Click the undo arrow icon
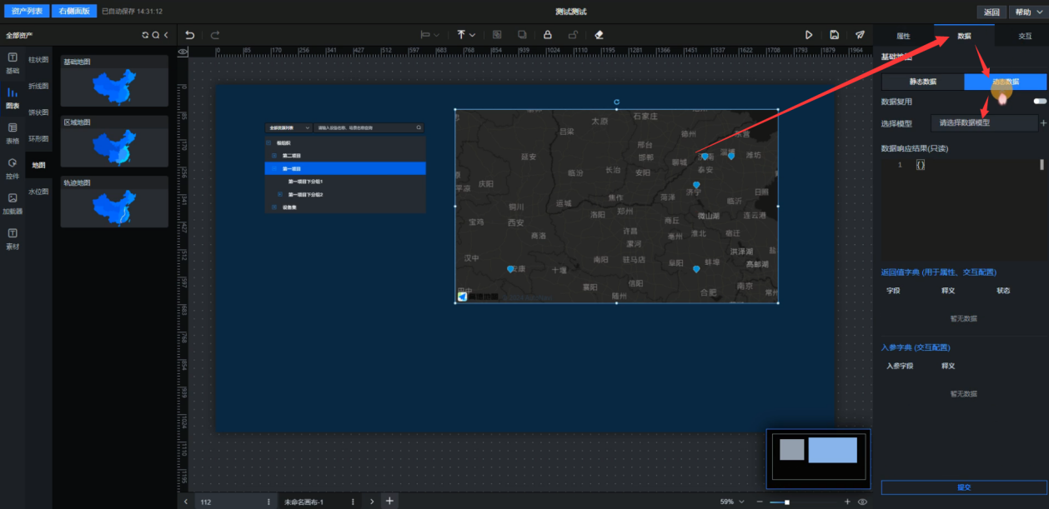 click(x=190, y=35)
